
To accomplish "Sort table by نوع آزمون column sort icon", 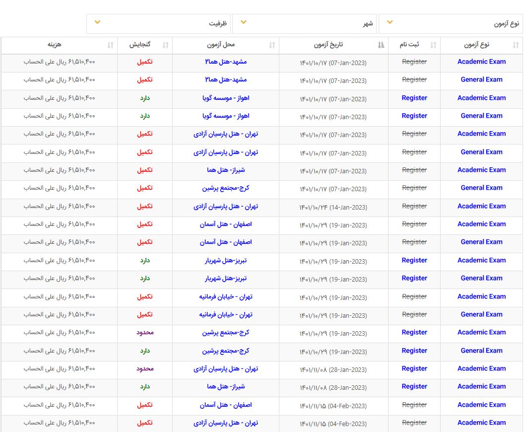I will (x=515, y=45).
